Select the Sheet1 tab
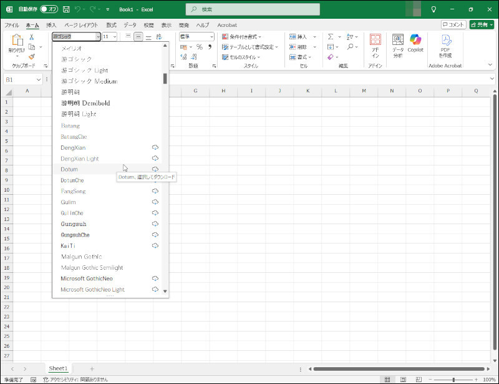This screenshot has width=499, height=384. pyautogui.click(x=58, y=368)
